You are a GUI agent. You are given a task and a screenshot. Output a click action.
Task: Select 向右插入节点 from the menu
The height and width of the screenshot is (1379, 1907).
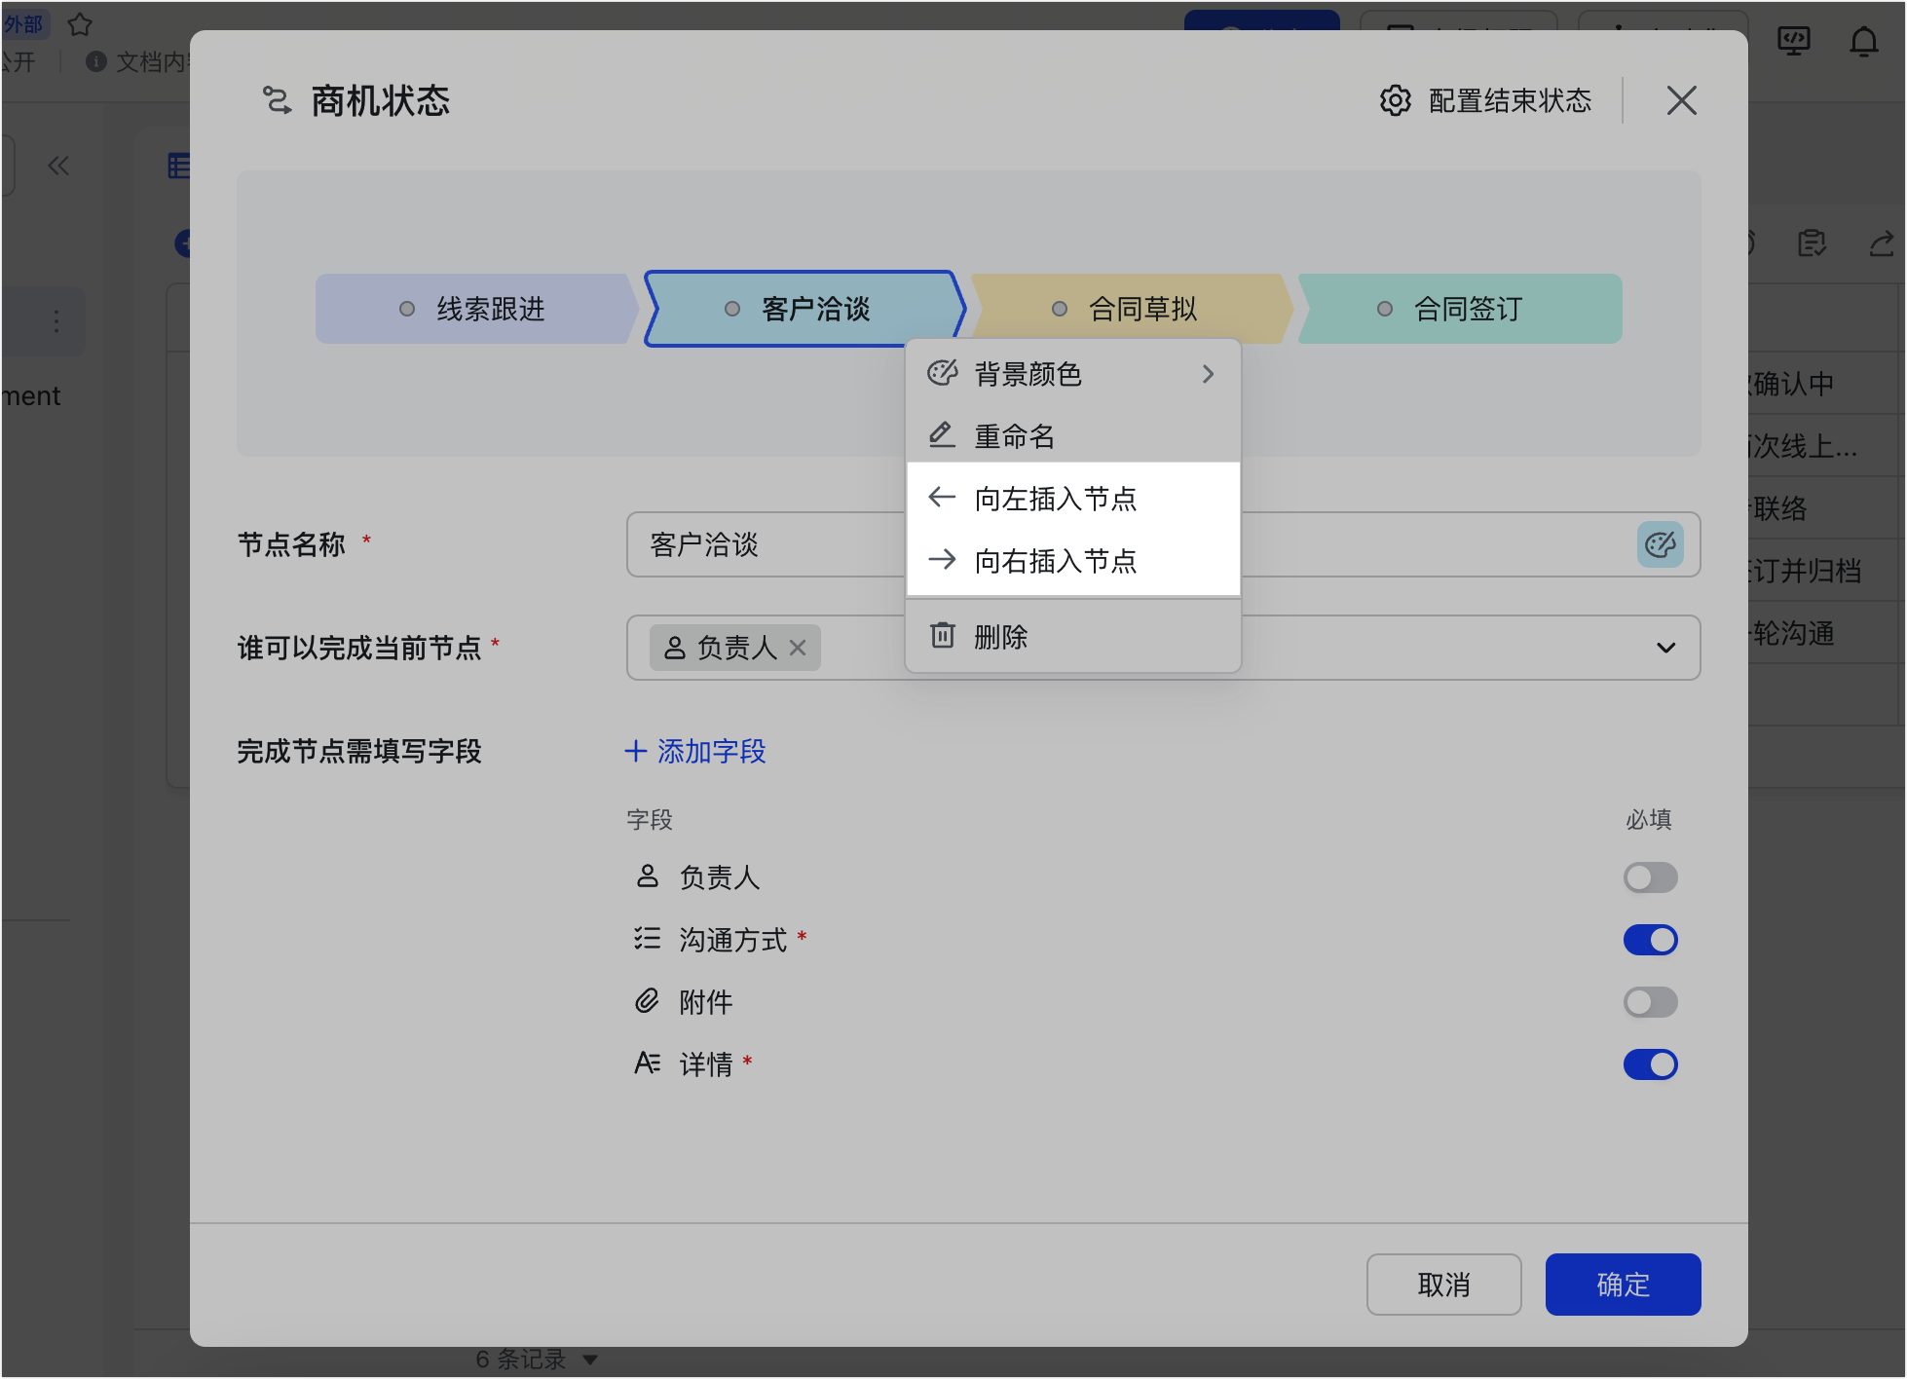point(1057,560)
